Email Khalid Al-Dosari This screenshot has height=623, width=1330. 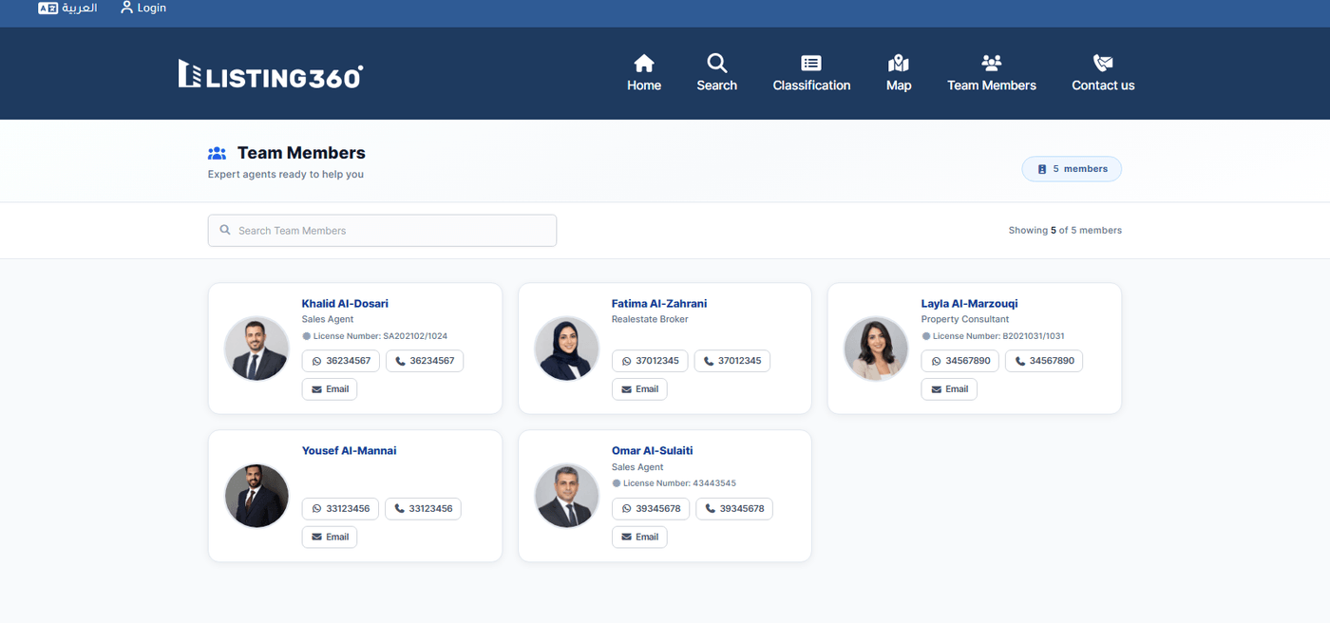(x=330, y=389)
